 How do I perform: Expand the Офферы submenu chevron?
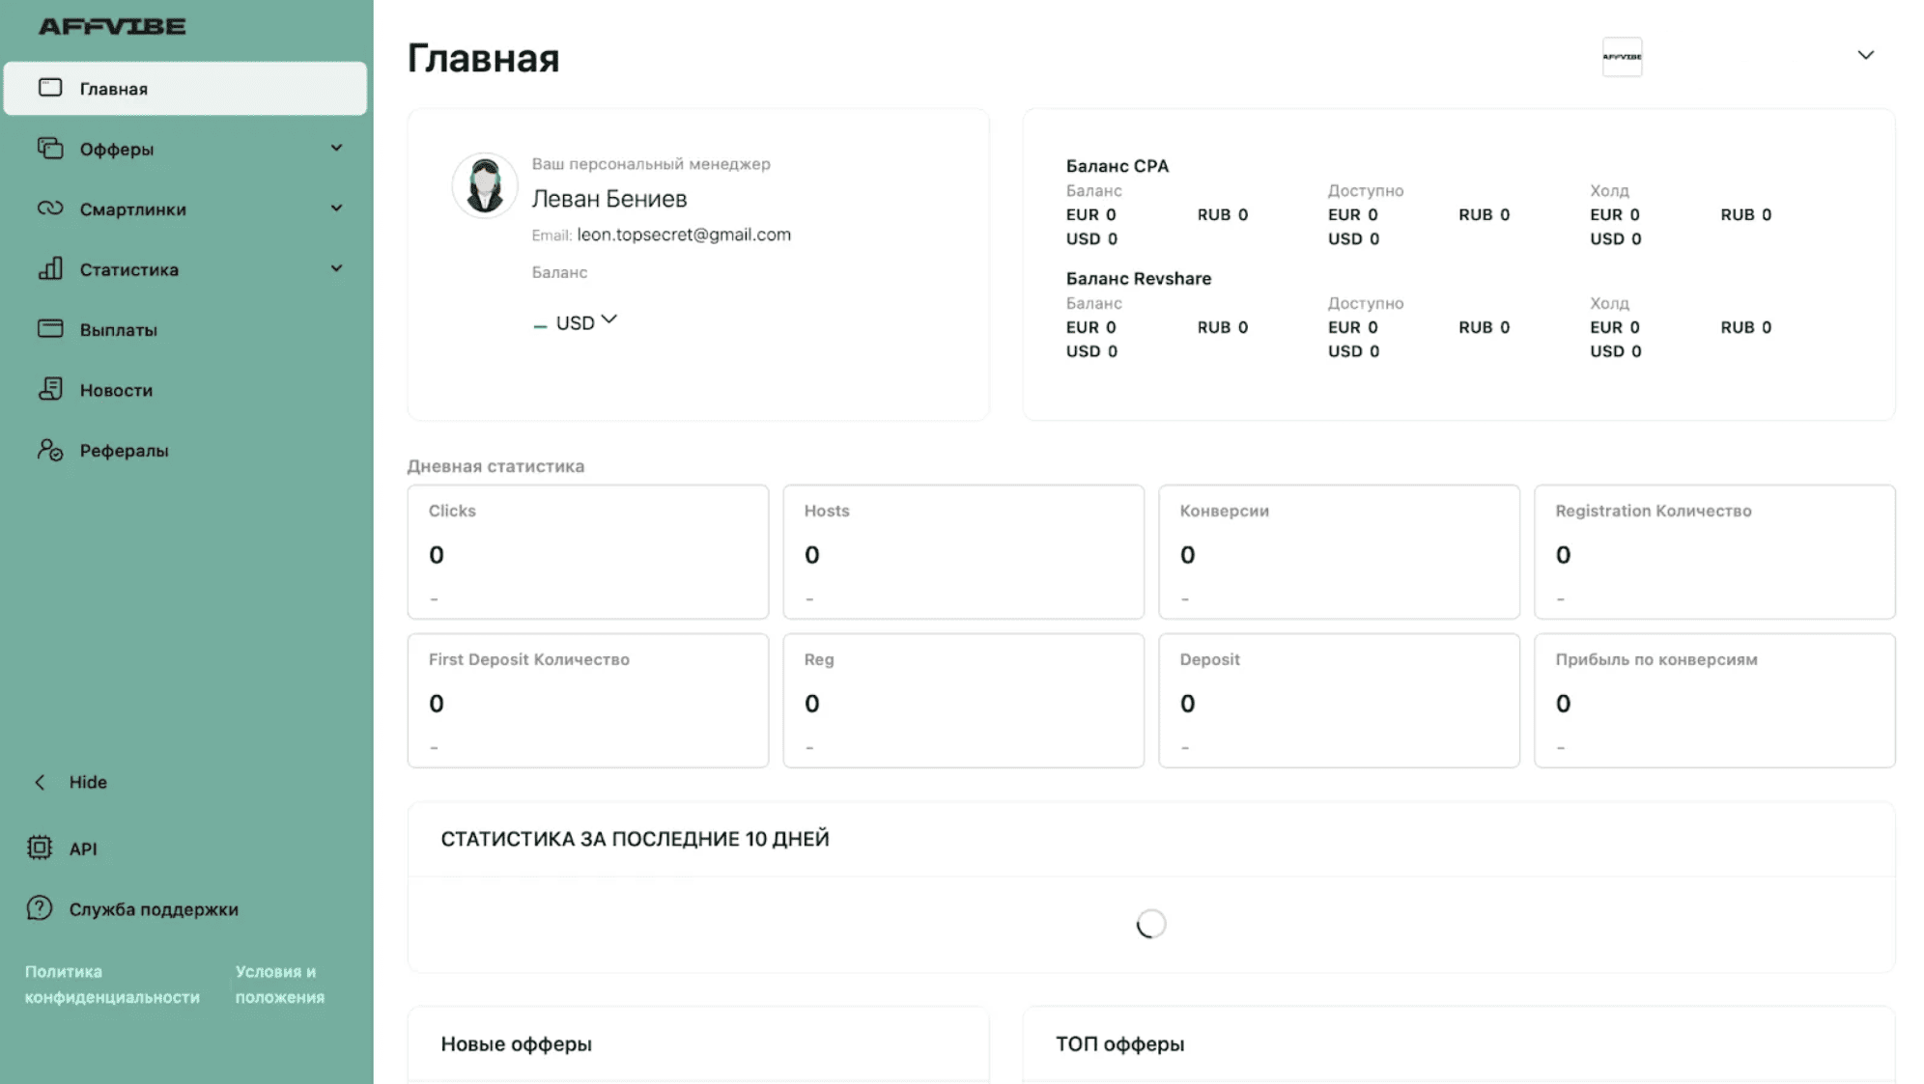336,148
